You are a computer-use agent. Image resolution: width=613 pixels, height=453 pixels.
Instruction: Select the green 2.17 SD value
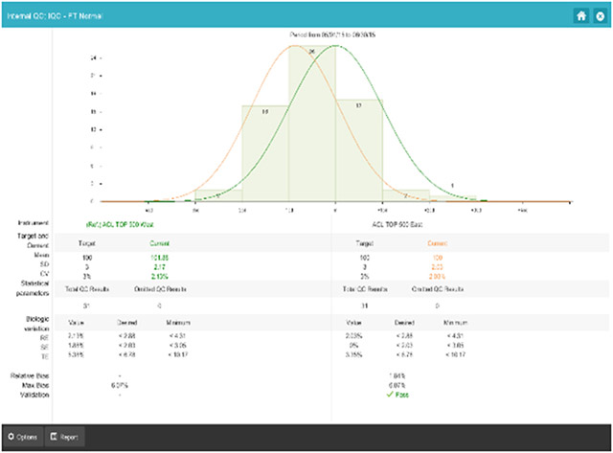pyautogui.click(x=159, y=267)
